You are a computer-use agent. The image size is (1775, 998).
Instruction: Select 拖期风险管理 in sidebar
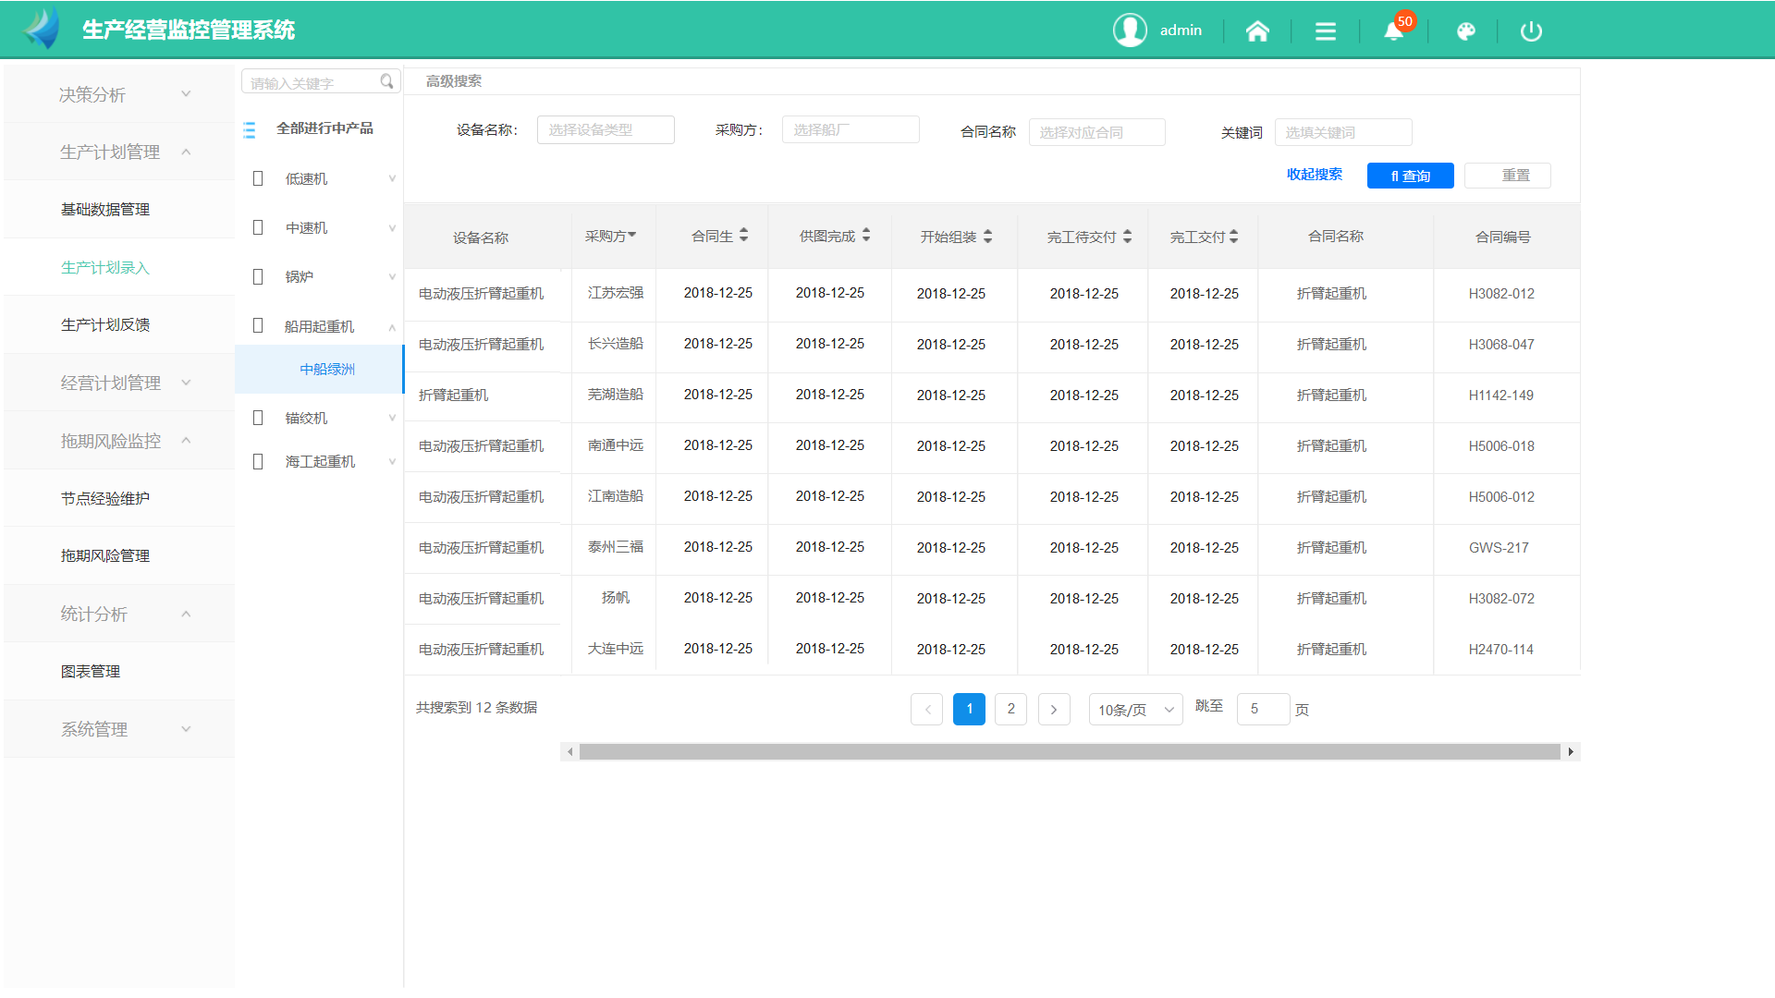tap(105, 555)
